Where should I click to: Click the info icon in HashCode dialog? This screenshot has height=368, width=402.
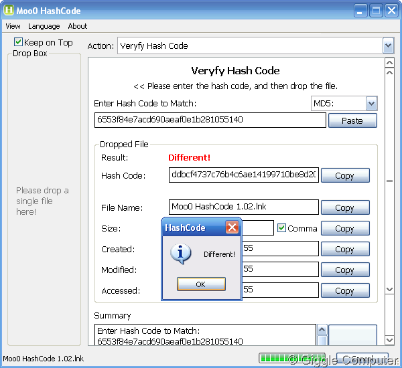[x=180, y=254]
